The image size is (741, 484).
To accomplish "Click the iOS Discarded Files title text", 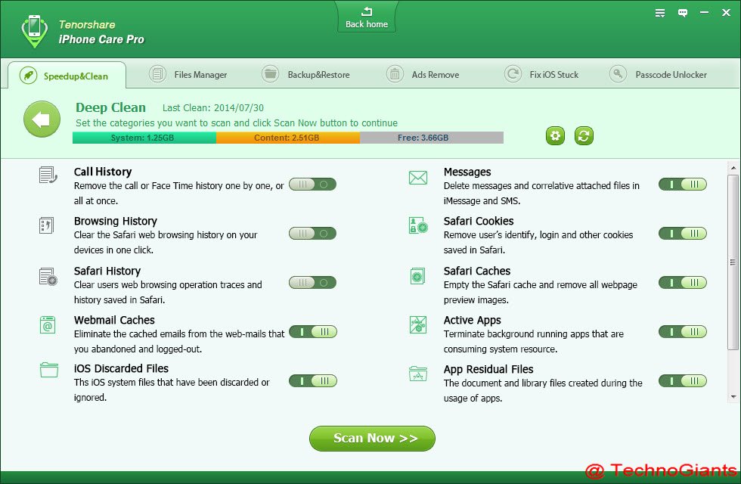I will tap(121, 369).
